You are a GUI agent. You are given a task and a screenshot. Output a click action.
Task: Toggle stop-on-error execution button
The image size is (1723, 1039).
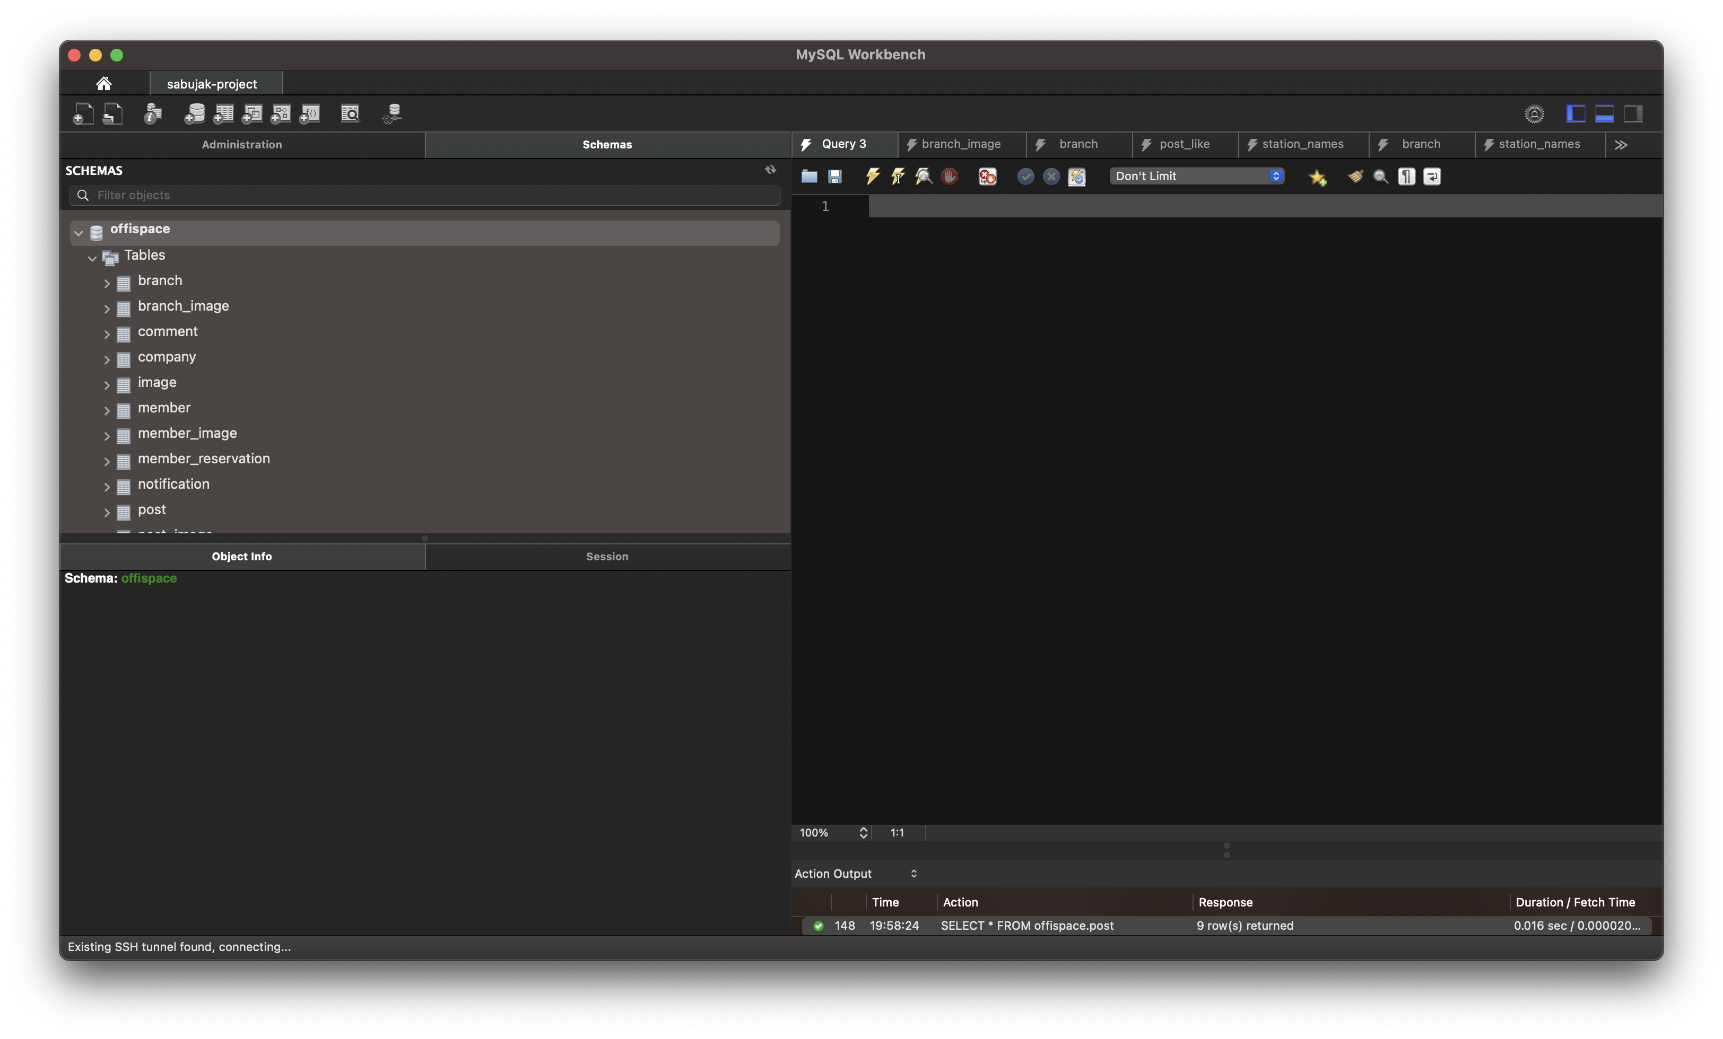point(987,177)
